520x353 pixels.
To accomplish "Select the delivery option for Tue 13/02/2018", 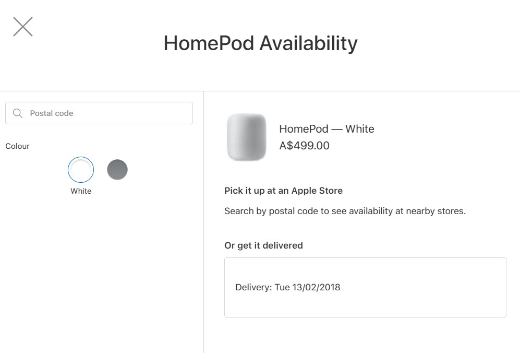I will pos(365,287).
